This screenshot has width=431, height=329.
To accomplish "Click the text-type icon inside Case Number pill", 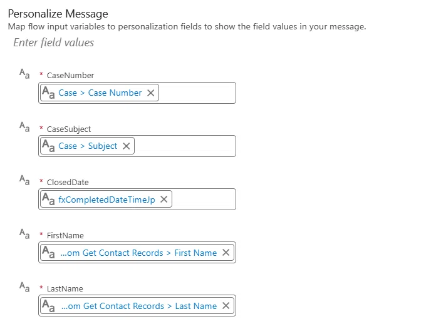I will tap(48, 93).
